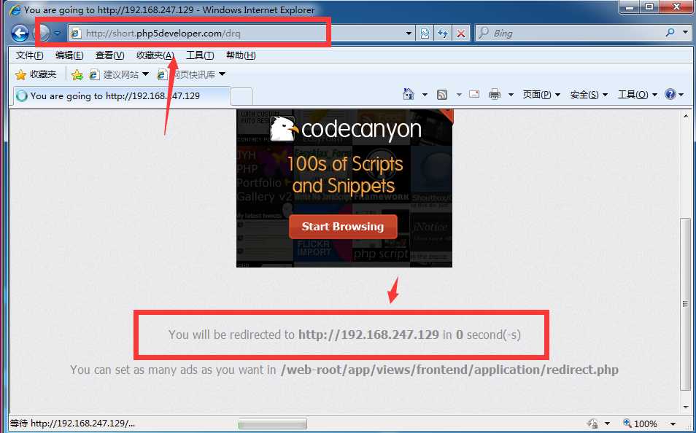Image resolution: width=696 pixels, height=433 pixels.
Task: Click the 收藏夹 favorites star button
Action: (x=36, y=74)
